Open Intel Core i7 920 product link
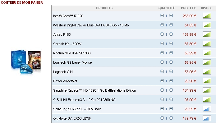Image resolution: width=216 pixels, height=123 pixels. [x=68, y=16]
